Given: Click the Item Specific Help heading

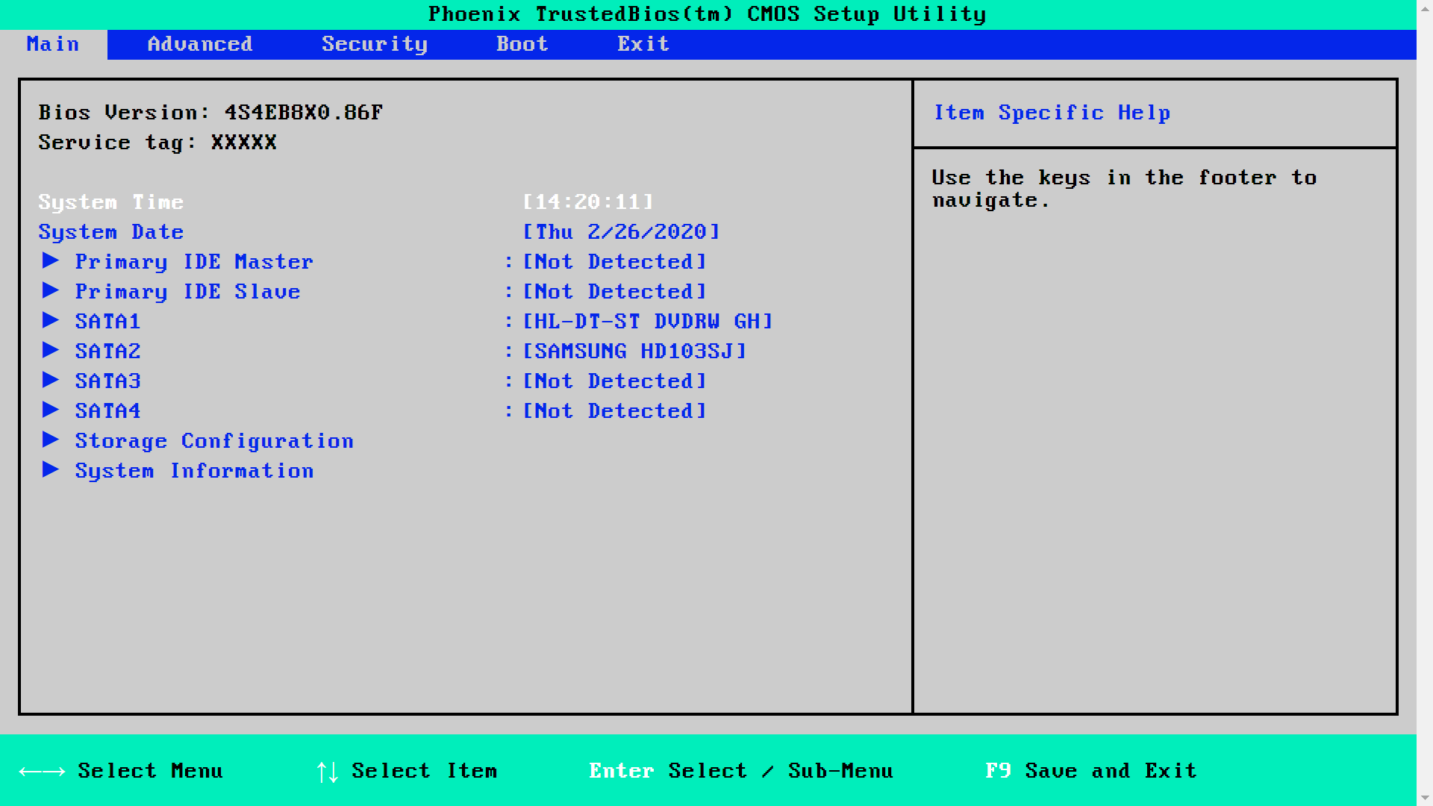Looking at the screenshot, I should pos(1052,113).
